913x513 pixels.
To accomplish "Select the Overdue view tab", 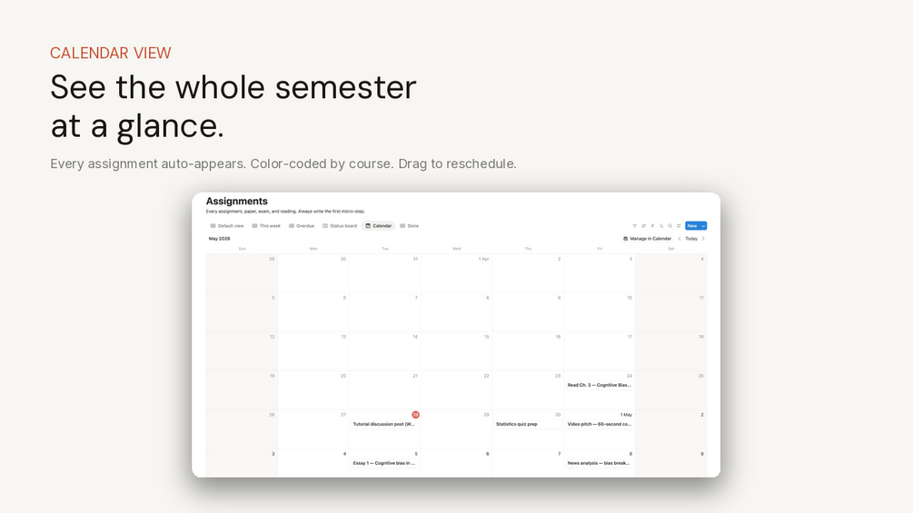I will (302, 226).
